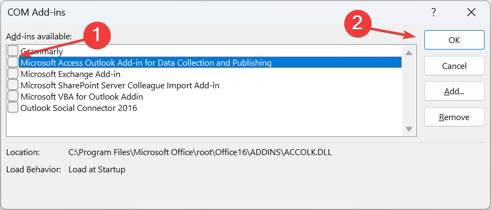
Task: Click the scroll down arrow in add-ins list
Action: coord(409,129)
